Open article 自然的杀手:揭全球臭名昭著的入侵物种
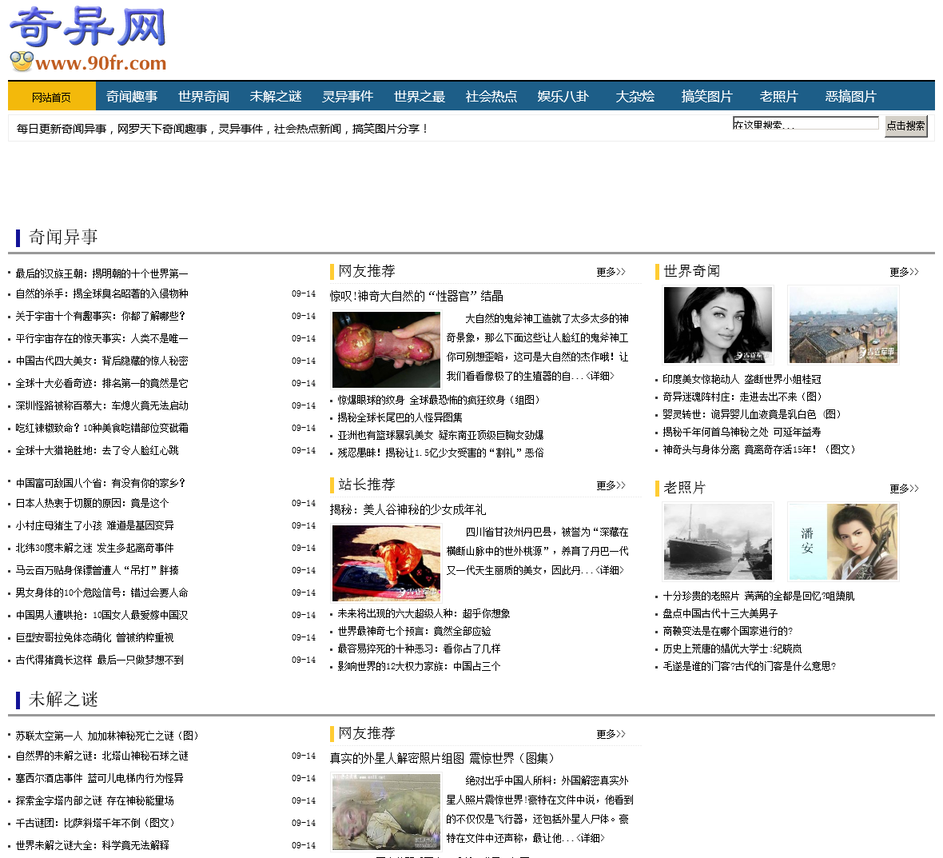 coord(101,293)
